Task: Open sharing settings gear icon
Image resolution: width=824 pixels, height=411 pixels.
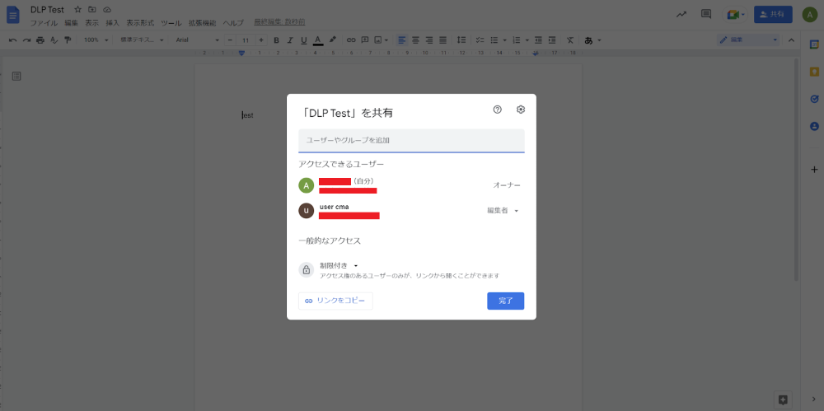Action: click(x=521, y=110)
